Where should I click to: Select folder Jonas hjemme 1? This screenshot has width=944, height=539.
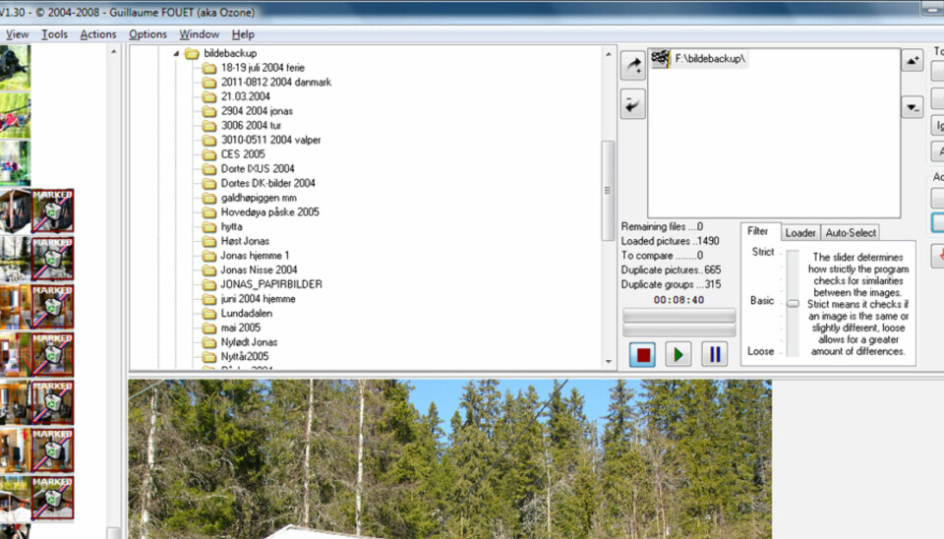coord(255,256)
